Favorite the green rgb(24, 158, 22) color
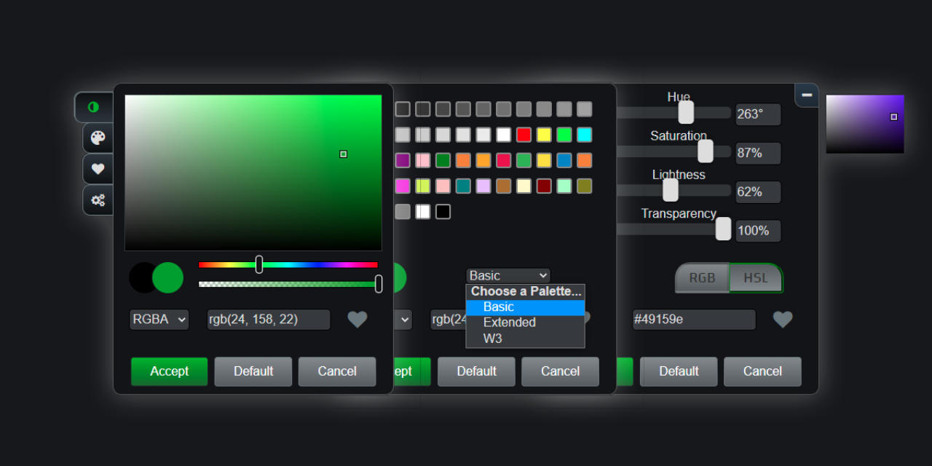 [358, 320]
